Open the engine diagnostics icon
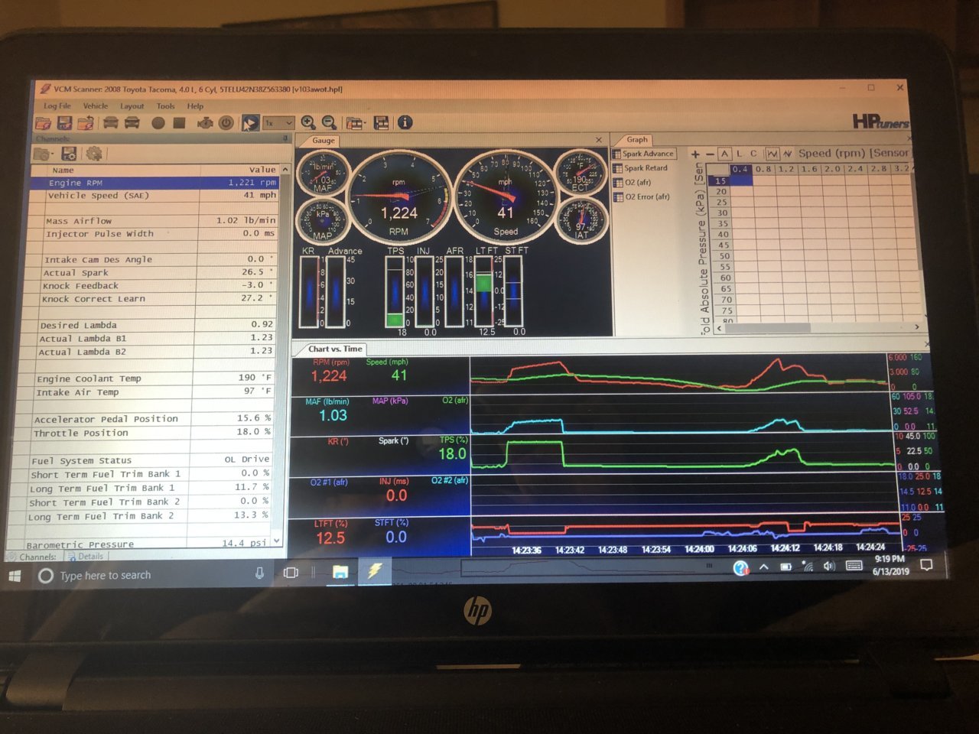 [205, 122]
